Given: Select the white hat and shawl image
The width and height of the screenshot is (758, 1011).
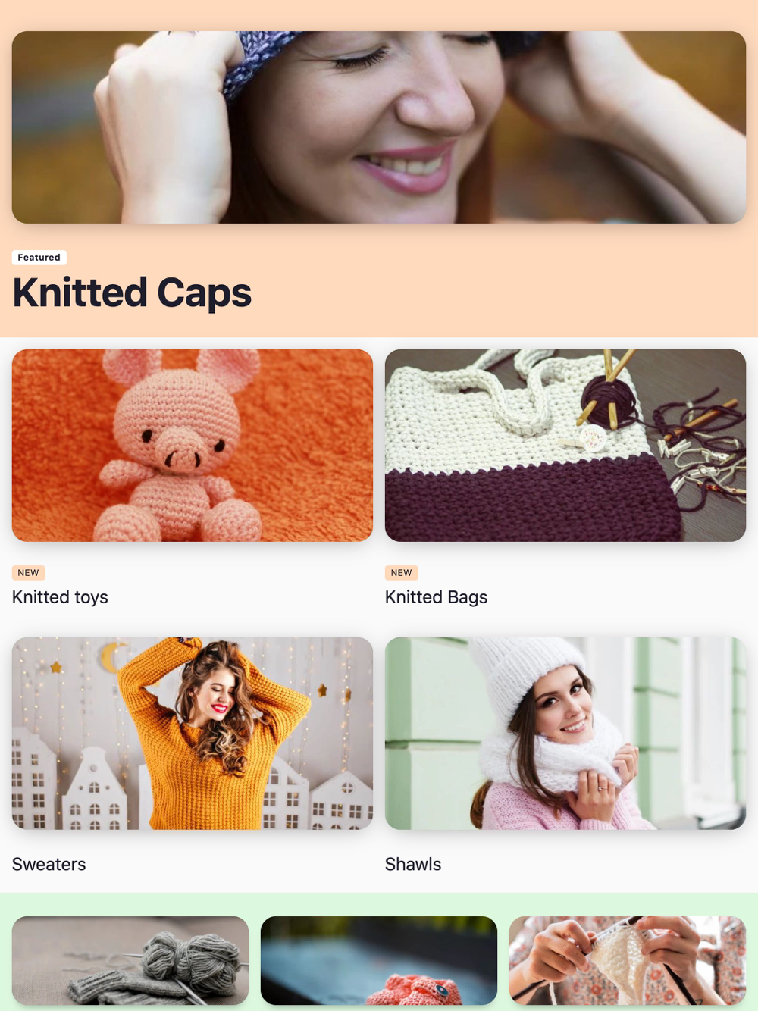Looking at the screenshot, I should (565, 734).
